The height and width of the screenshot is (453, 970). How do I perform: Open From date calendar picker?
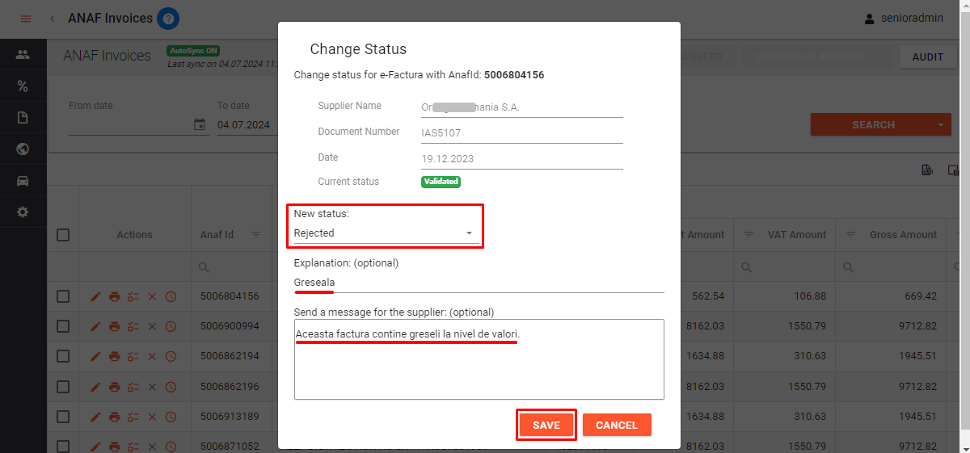pyautogui.click(x=200, y=124)
